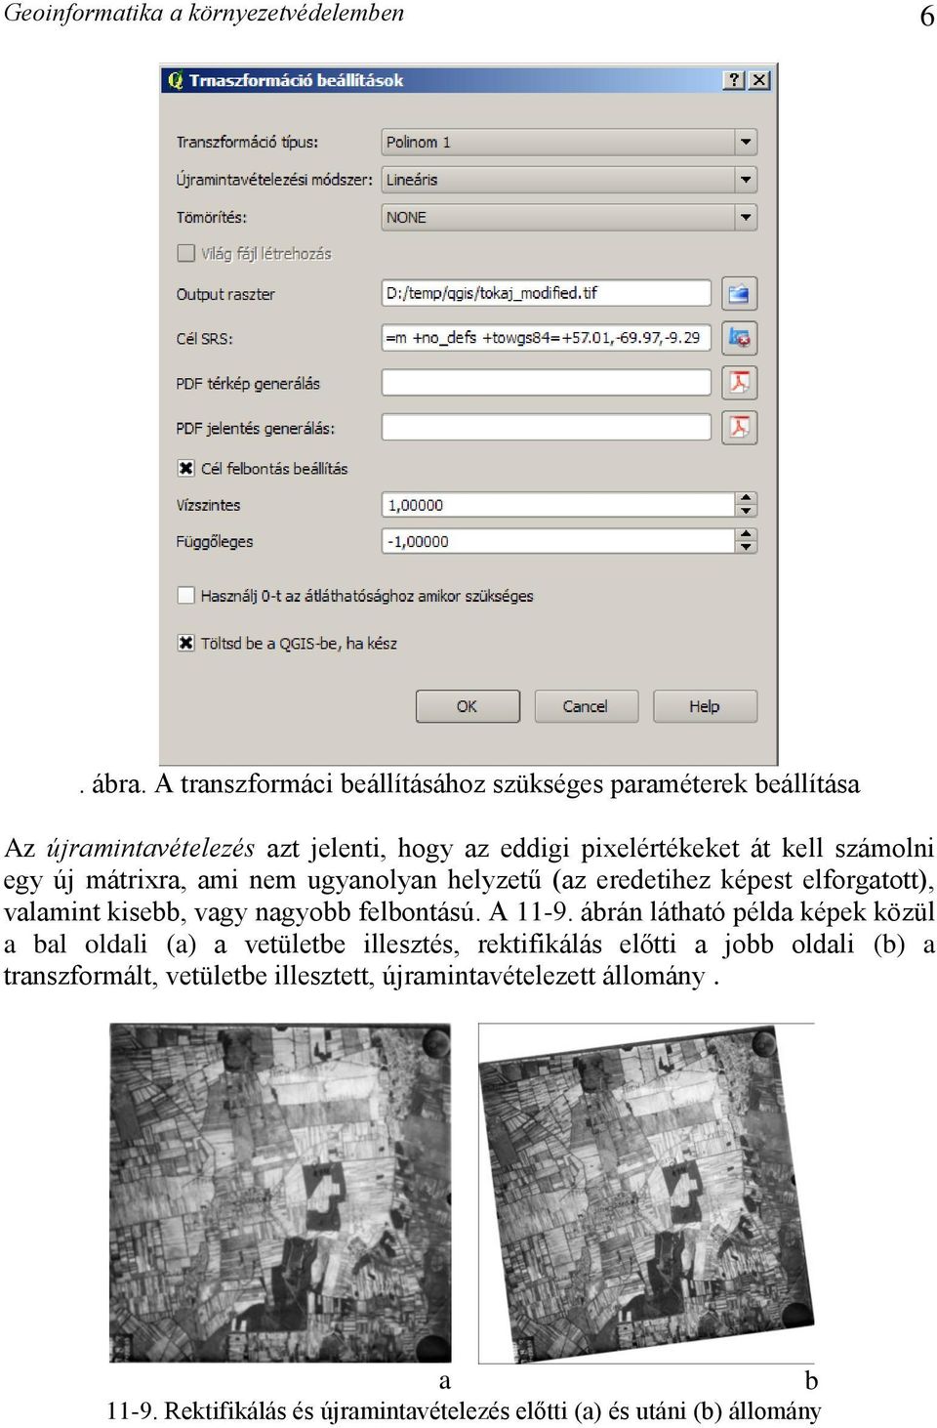Enable the Használj 0-t az átláthatósághoz checkbox
Screen dimensions: 937x1428
point(186,595)
